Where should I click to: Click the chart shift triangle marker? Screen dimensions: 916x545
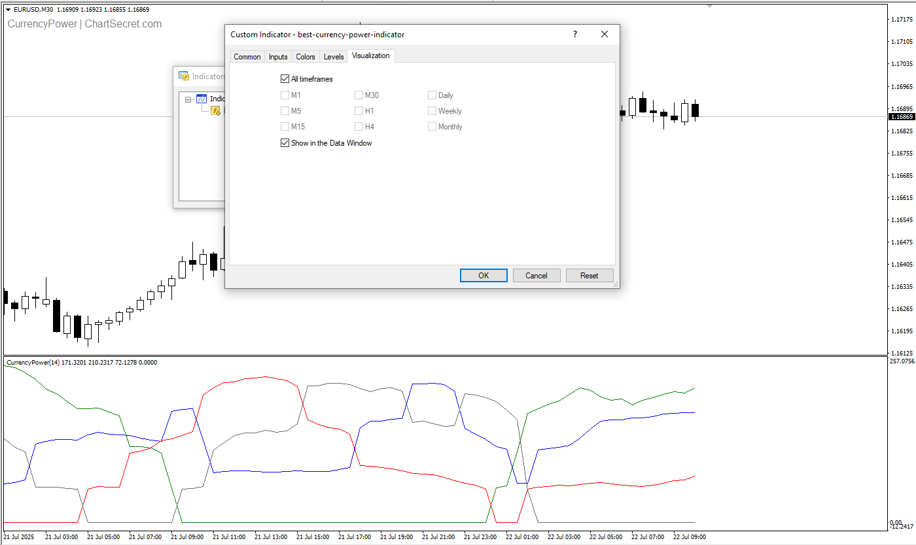point(709,5)
